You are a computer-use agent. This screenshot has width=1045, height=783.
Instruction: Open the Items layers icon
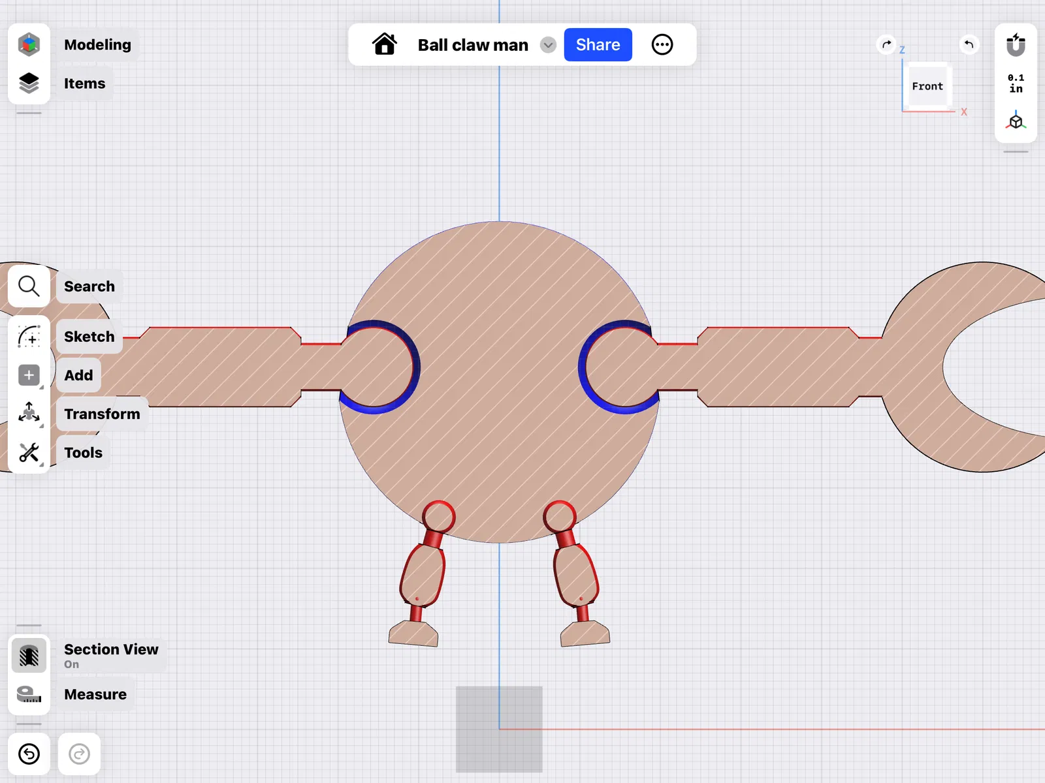tap(29, 83)
